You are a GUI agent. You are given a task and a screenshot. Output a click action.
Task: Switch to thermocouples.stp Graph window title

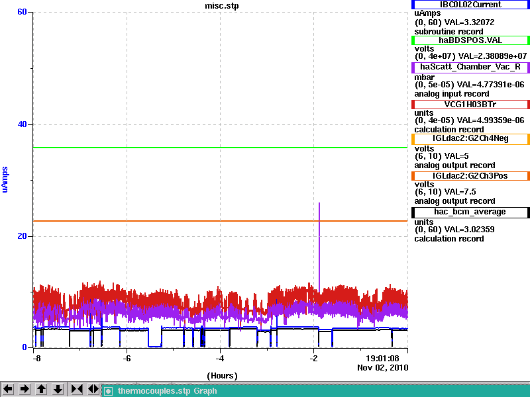[x=168, y=391]
